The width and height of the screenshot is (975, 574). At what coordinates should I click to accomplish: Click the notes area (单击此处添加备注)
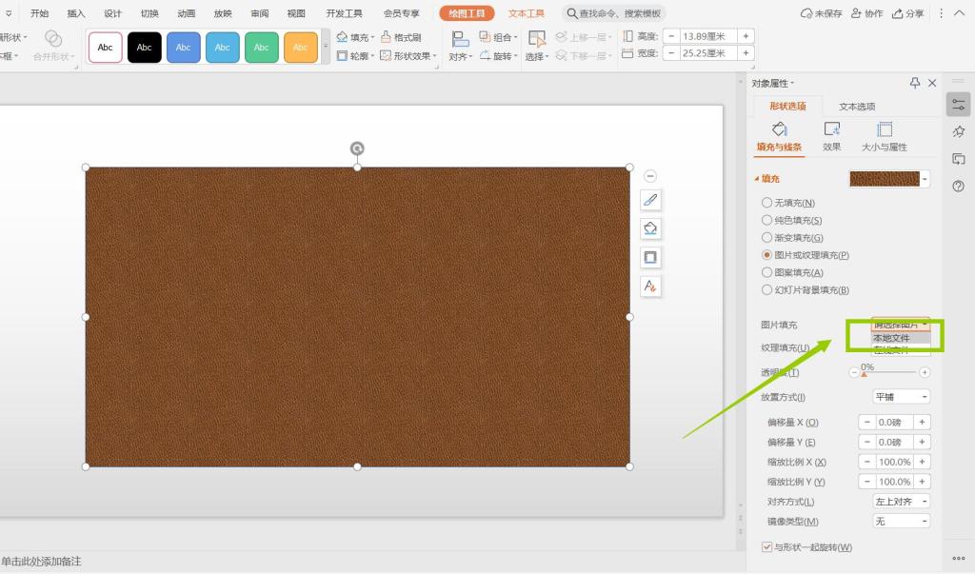(41, 562)
